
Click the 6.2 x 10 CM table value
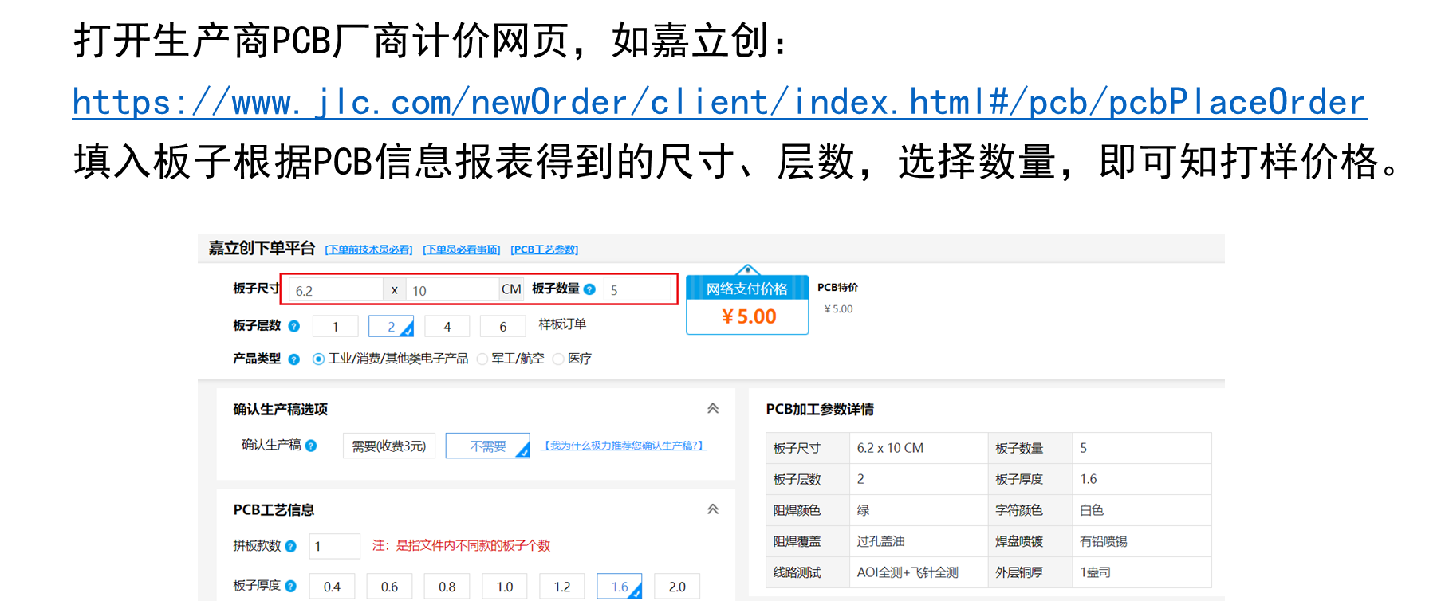click(x=890, y=448)
